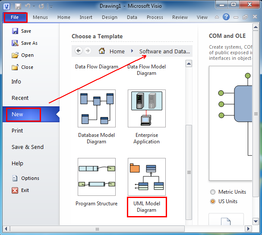The image size is (262, 235).
Task: Select Program Structure template thumbnail
Action: pyautogui.click(x=97, y=177)
